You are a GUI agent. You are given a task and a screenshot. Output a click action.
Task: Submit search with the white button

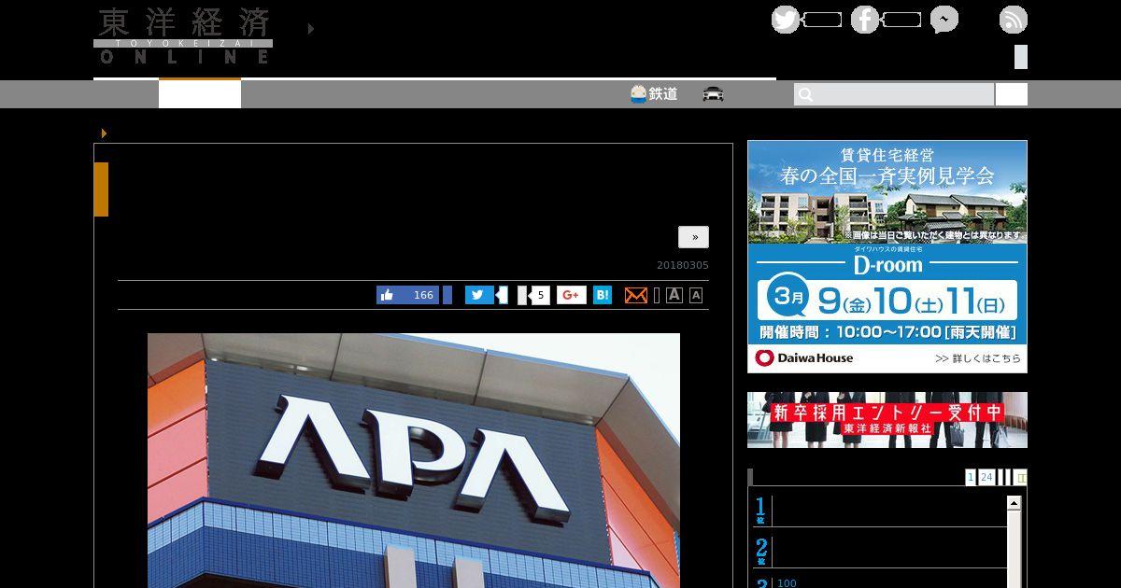coord(1012,94)
